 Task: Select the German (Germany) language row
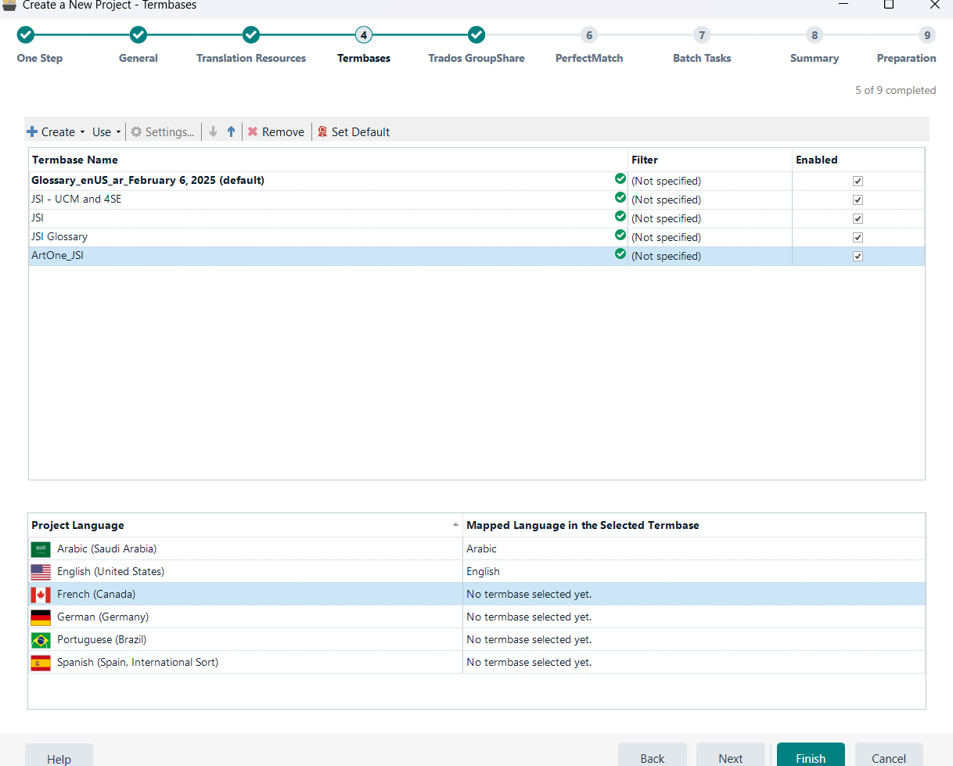coord(476,617)
